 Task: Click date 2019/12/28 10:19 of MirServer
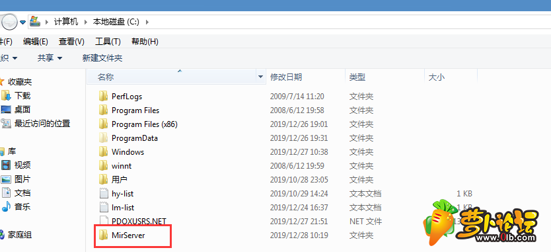[299, 235]
